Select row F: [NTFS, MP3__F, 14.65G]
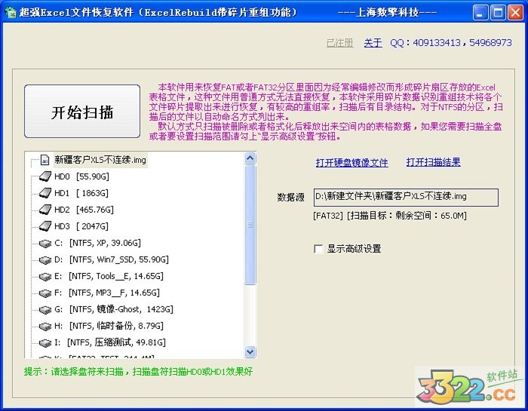 coord(107,293)
